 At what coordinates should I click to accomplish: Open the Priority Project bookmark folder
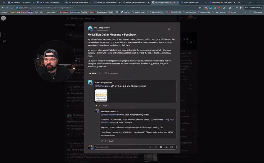[15, 12]
